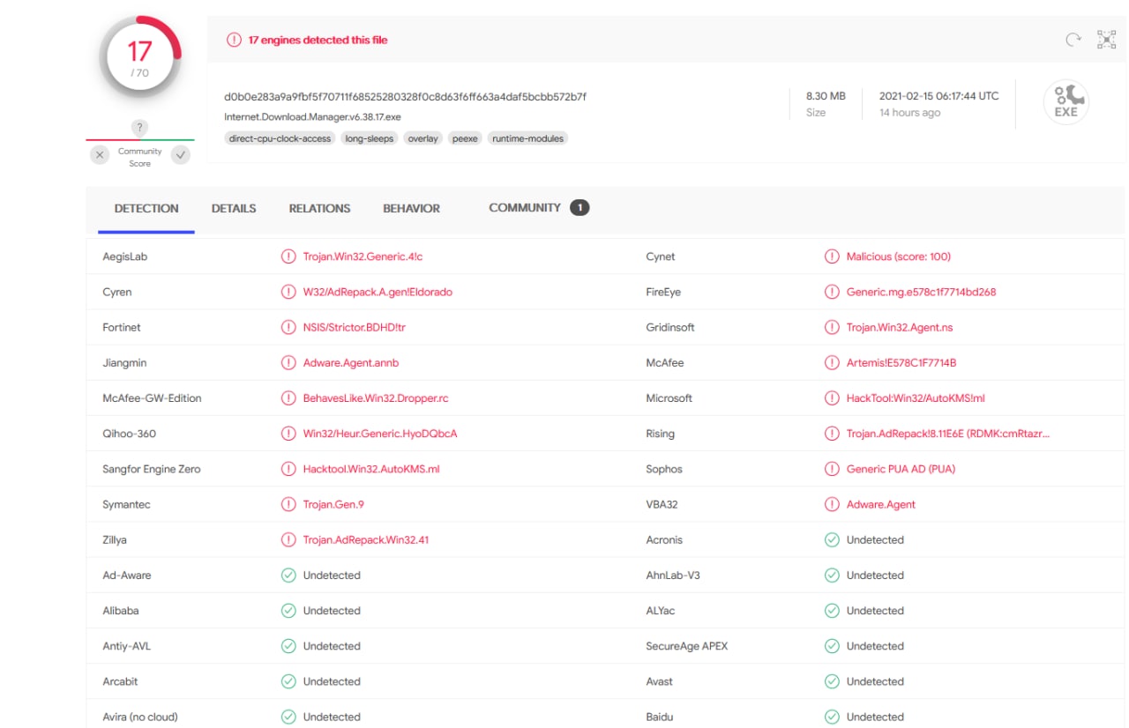Click file name Internet.Download.Manager.v6.38.17.exe

coord(312,116)
